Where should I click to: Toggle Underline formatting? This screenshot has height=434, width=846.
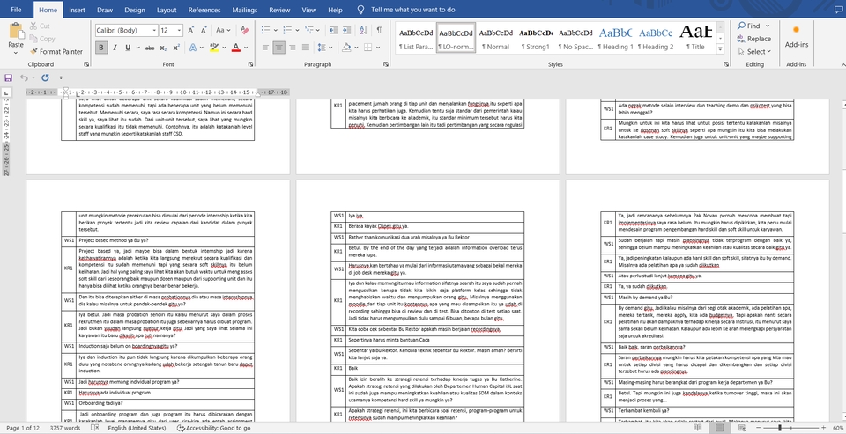click(x=128, y=48)
